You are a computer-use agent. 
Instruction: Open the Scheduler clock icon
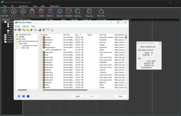(69, 11)
